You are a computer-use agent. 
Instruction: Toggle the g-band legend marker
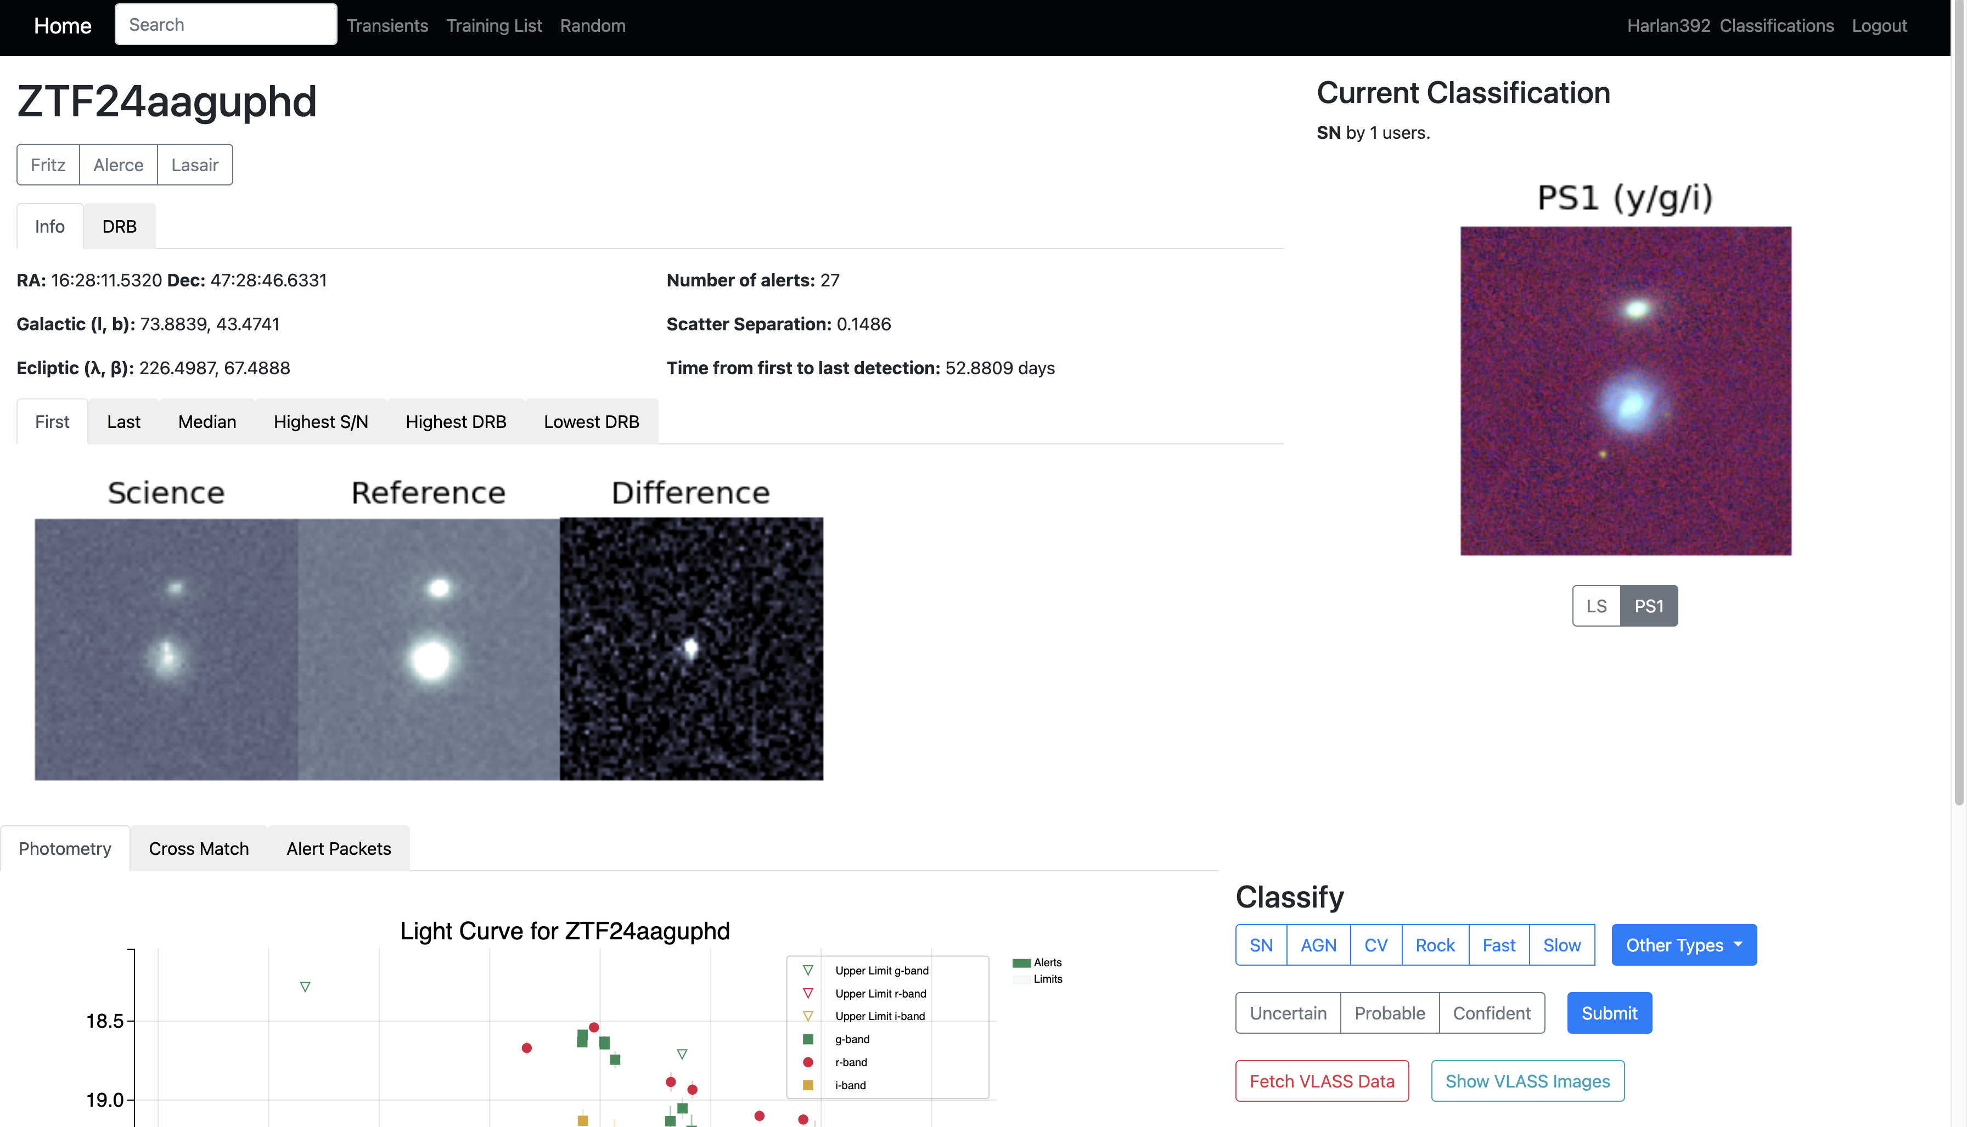pos(807,1039)
